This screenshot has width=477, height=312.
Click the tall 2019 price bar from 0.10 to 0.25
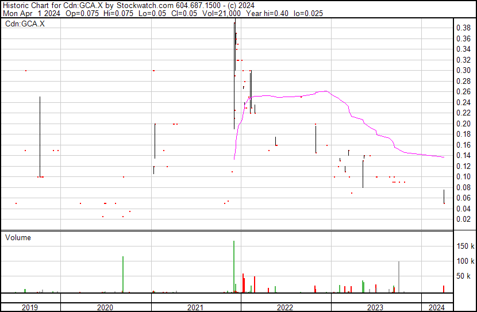40,137
